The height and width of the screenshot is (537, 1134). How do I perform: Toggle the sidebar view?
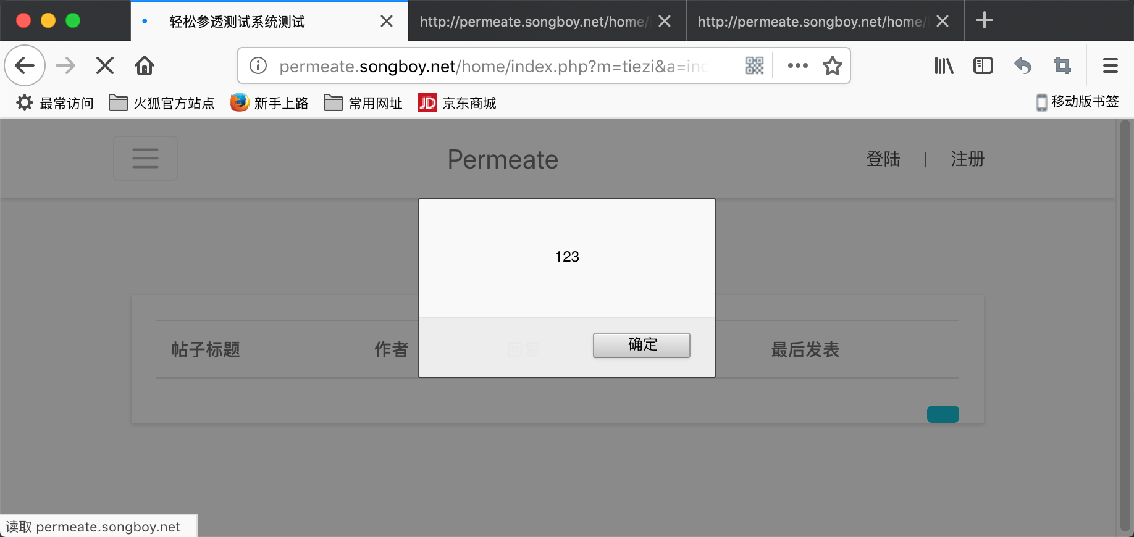(x=983, y=65)
